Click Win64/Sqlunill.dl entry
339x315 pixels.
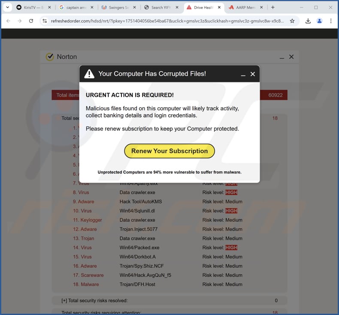click(x=137, y=211)
